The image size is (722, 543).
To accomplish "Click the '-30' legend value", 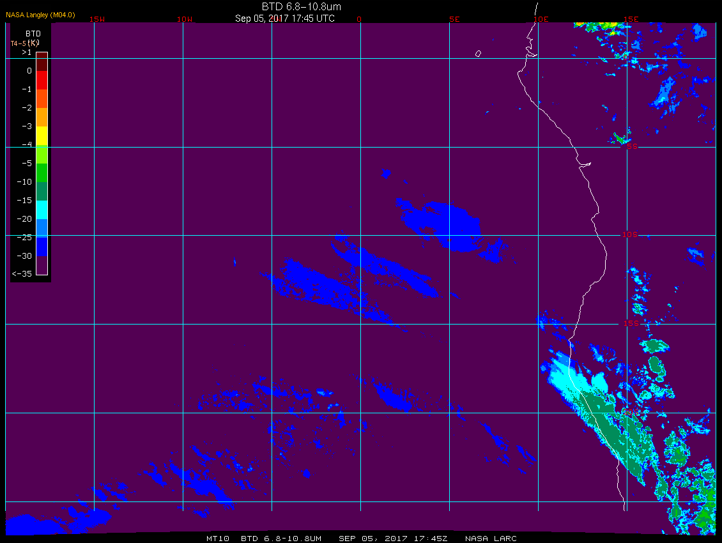I will point(24,256).
